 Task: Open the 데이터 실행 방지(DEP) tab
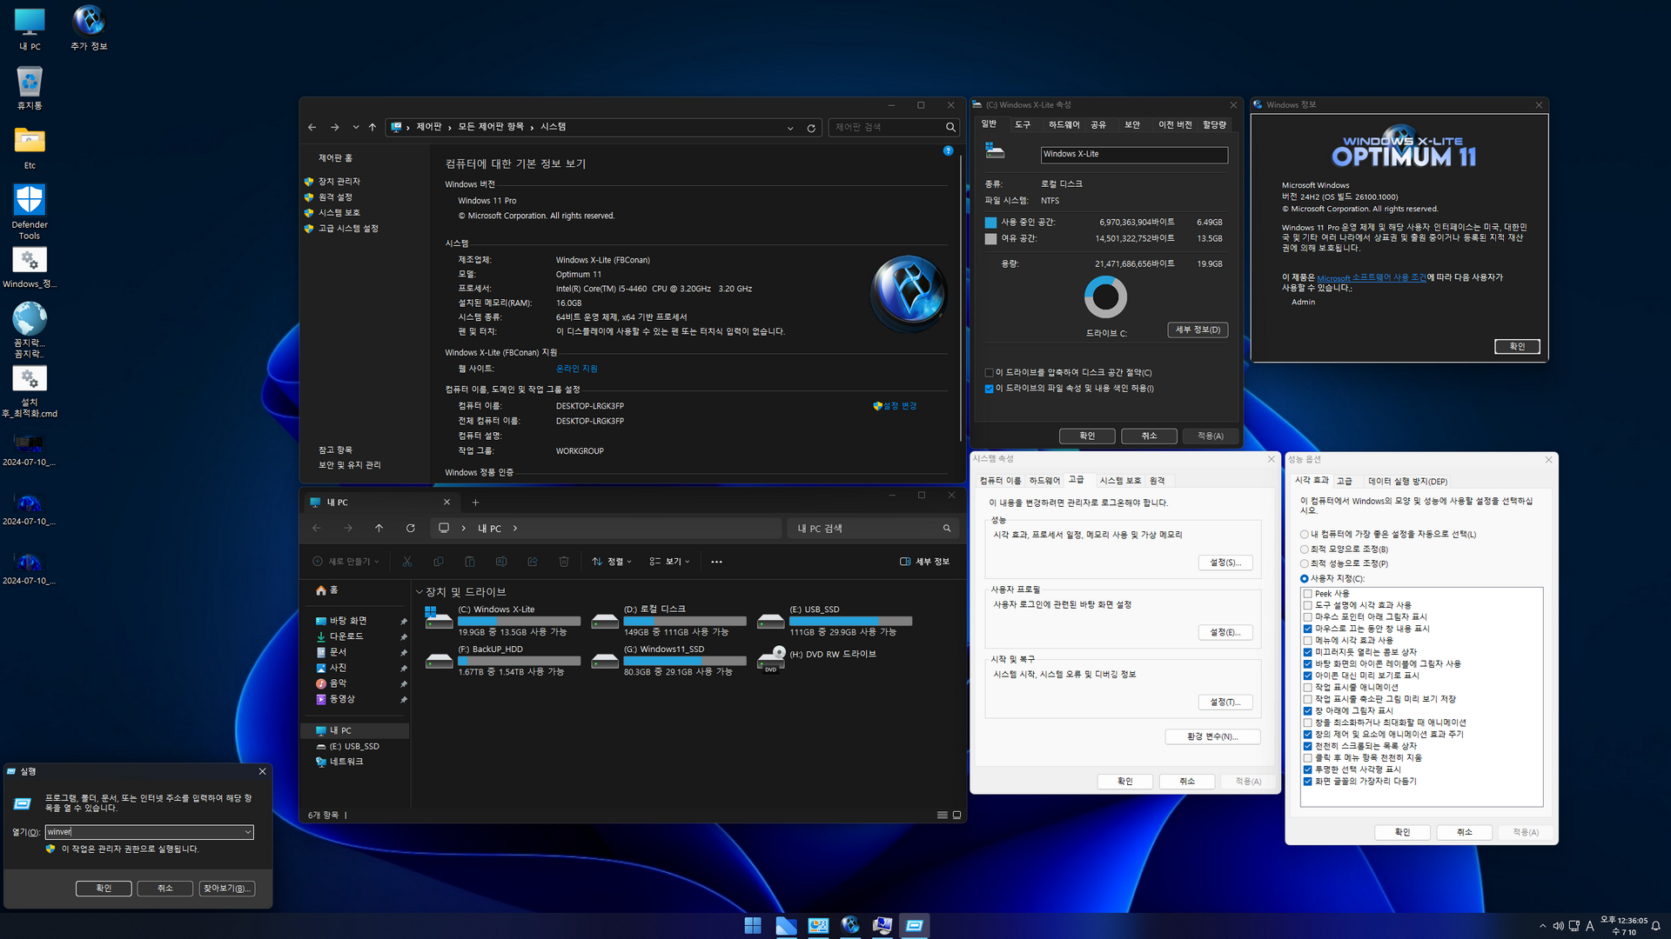[x=1407, y=481]
